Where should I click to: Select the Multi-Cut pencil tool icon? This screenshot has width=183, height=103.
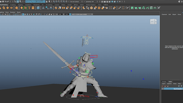119,8
